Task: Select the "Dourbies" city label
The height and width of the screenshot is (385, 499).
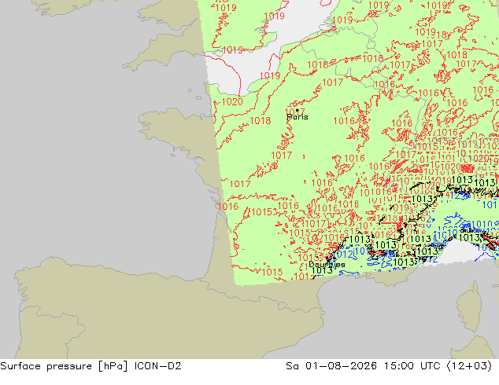Action: point(327,264)
